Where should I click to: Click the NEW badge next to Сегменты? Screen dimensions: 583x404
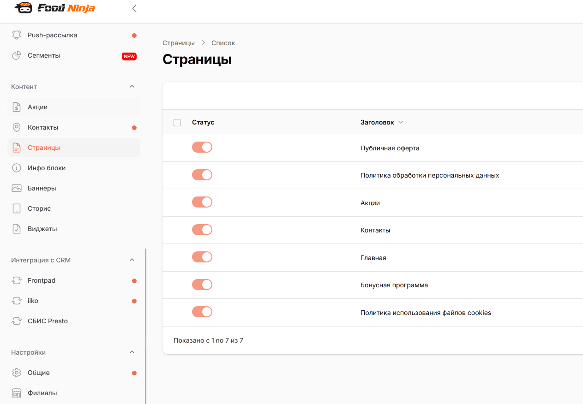[x=129, y=56]
